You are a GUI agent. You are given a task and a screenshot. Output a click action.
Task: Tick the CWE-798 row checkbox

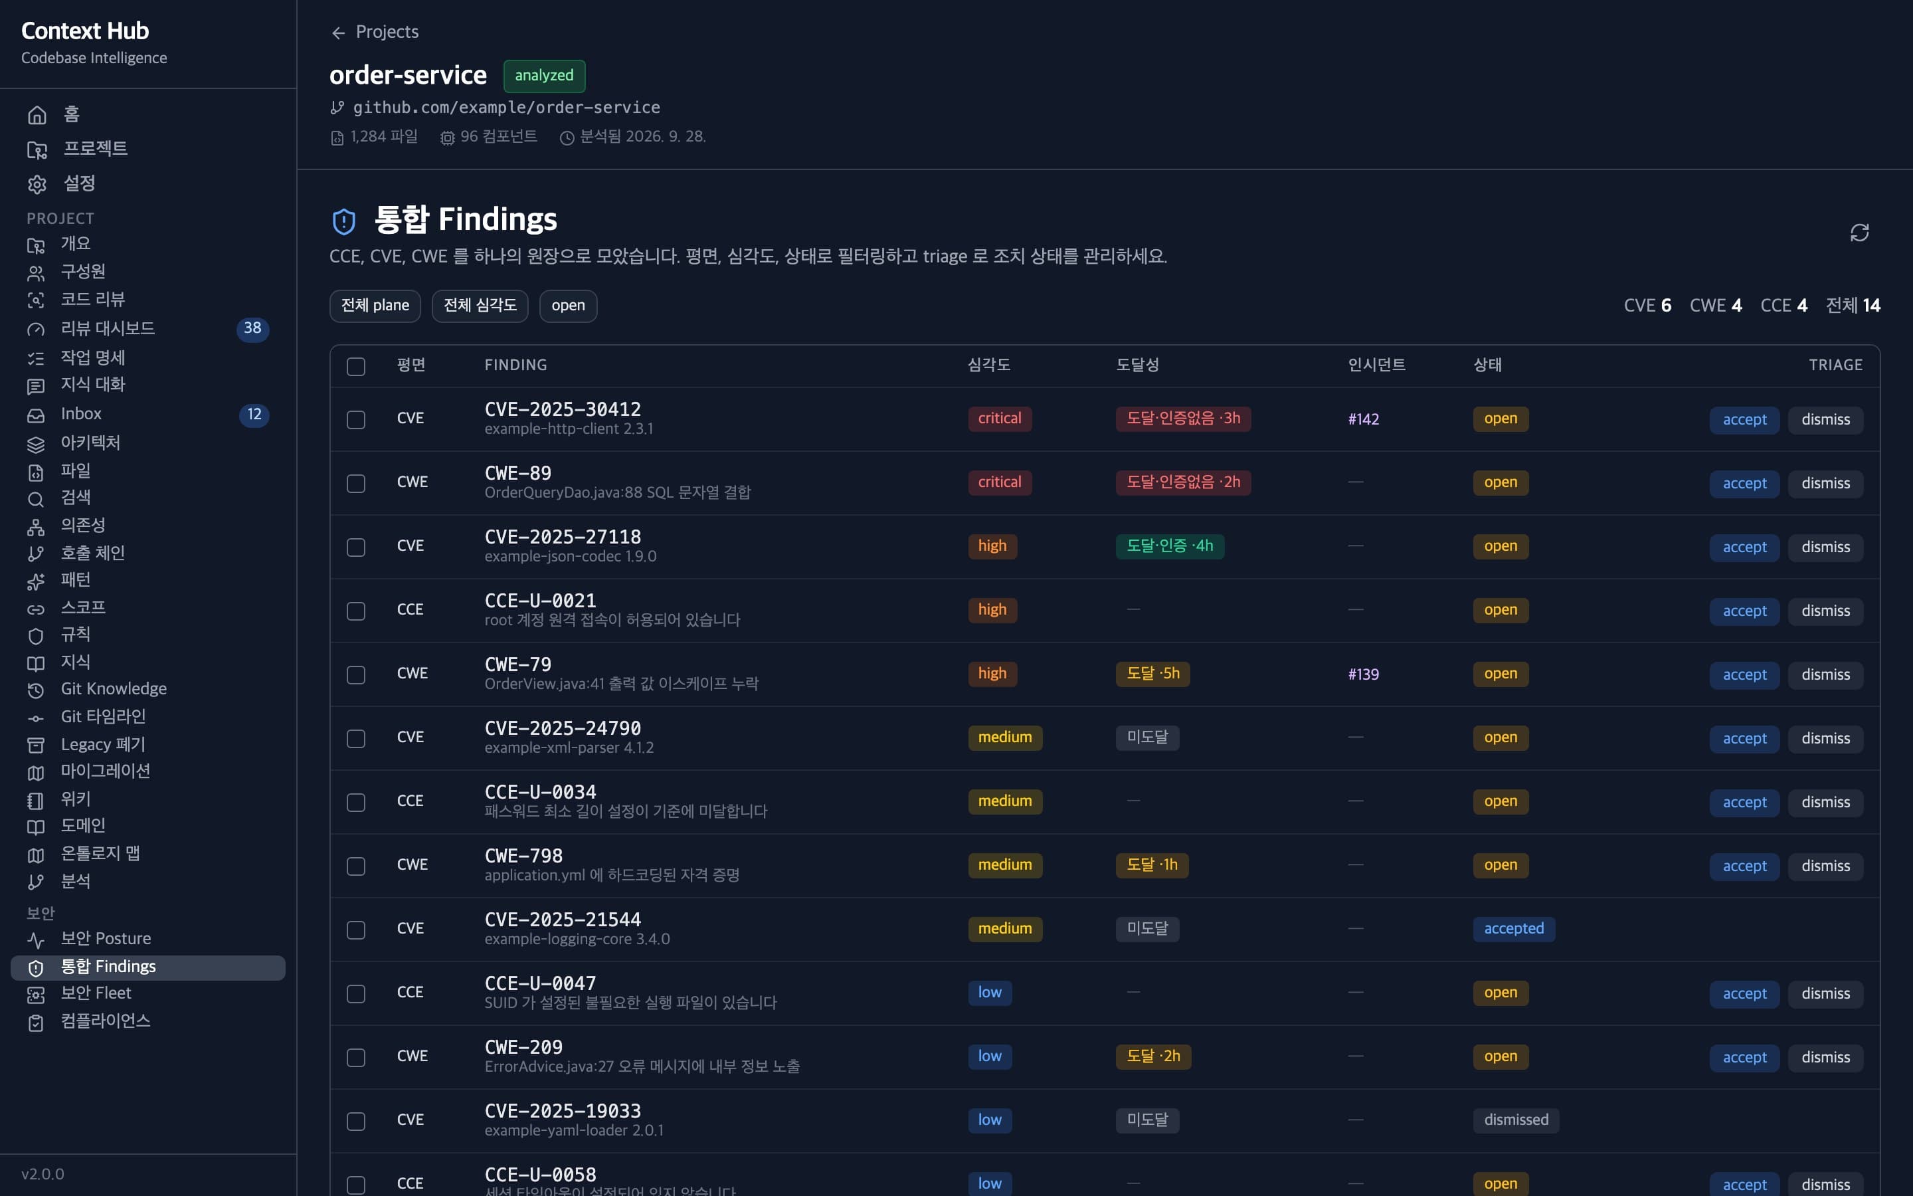point(356,866)
